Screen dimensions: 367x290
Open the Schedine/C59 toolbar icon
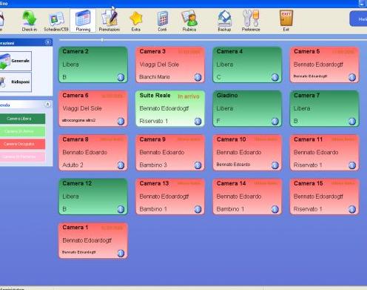[56, 21]
